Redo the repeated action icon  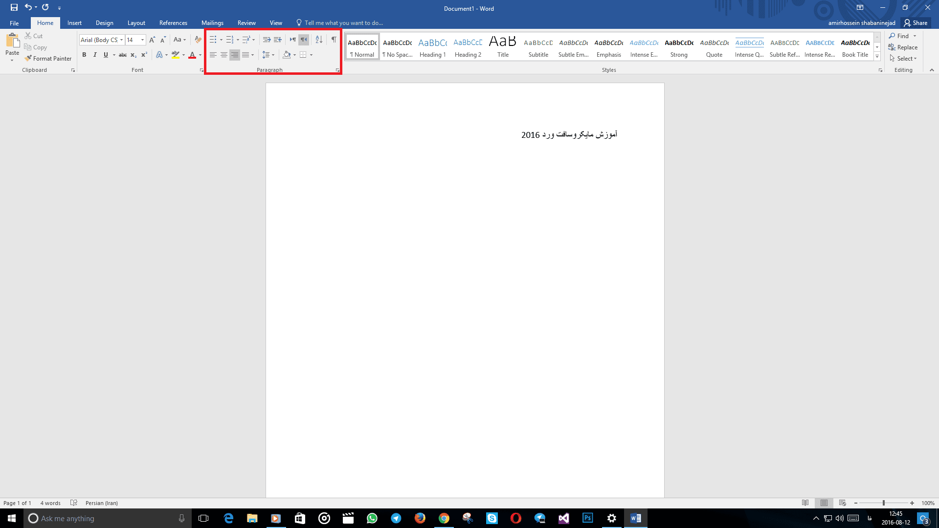pyautogui.click(x=45, y=7)
